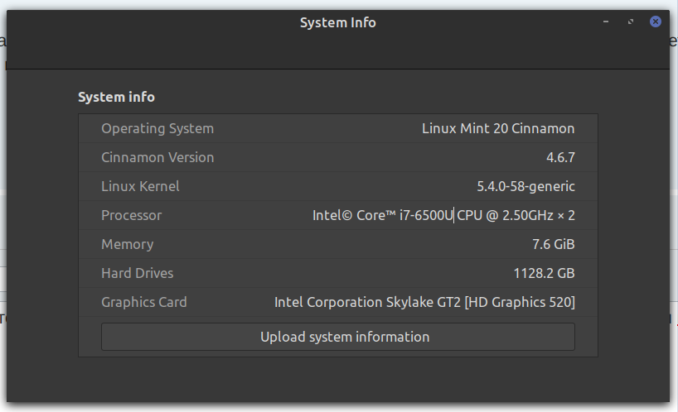The image size is (678, 412).
Task: Click the Graphics Card label
Action: [143, 302]
